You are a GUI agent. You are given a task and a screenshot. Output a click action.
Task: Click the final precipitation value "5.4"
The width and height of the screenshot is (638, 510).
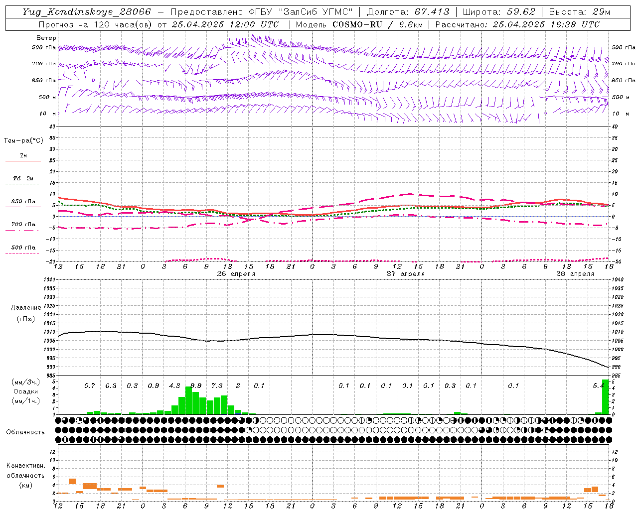tap(598, 386)
